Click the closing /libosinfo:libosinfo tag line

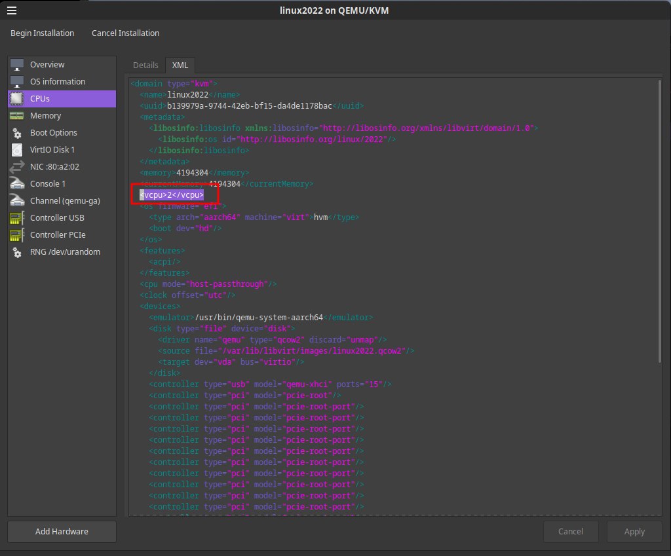[199, 150]
